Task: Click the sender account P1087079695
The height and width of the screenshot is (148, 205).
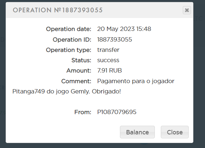Action: 117,112
